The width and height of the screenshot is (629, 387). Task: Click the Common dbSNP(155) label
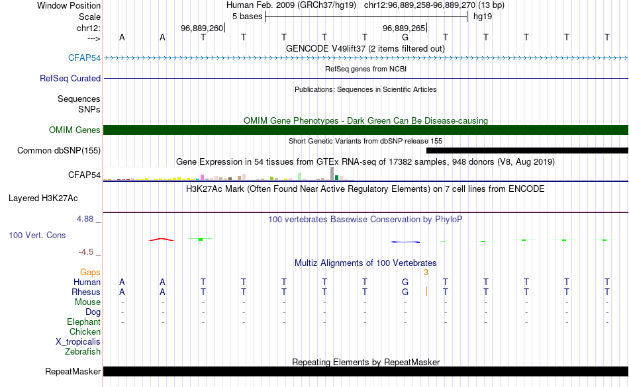point(58,151)
